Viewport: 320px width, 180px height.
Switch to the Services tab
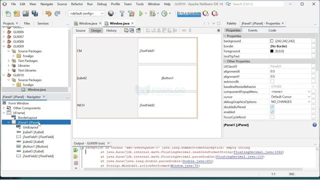pos(43,23)
